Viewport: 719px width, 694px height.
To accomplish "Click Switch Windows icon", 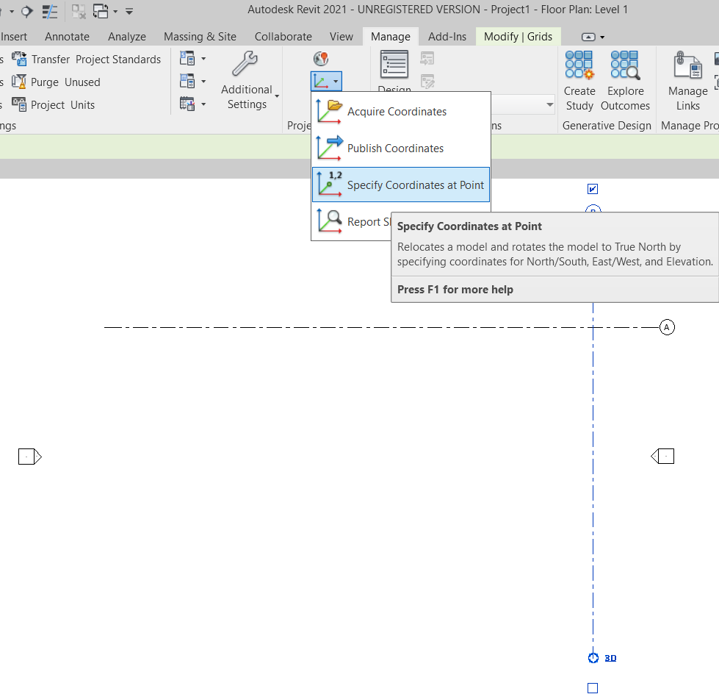I will tap(101, 11).
